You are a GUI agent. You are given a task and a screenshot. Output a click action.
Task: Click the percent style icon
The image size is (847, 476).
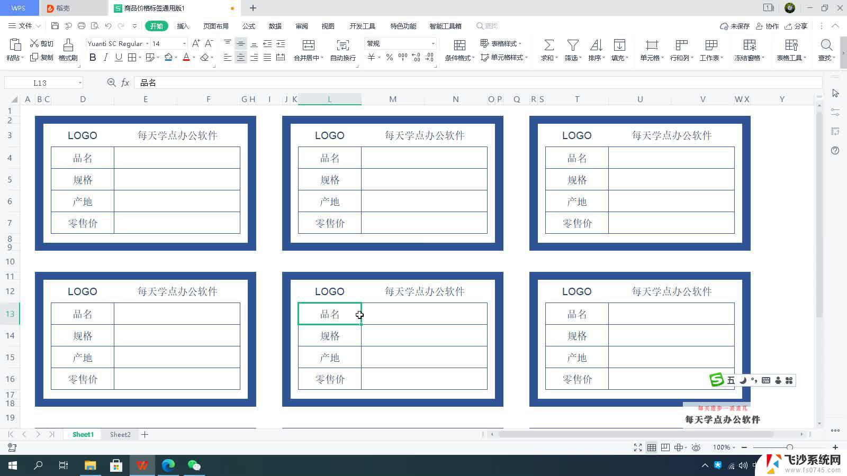click(x=390, y=57)
